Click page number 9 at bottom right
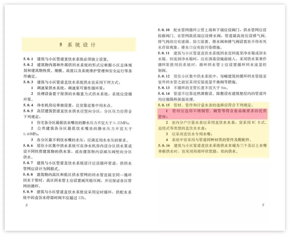Screen dimensions: 290x236 [263, 205]
